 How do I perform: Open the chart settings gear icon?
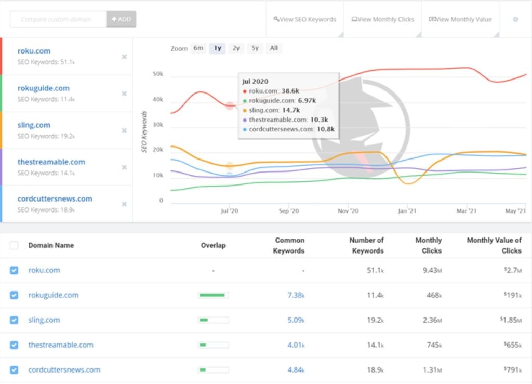coord(515,19)
